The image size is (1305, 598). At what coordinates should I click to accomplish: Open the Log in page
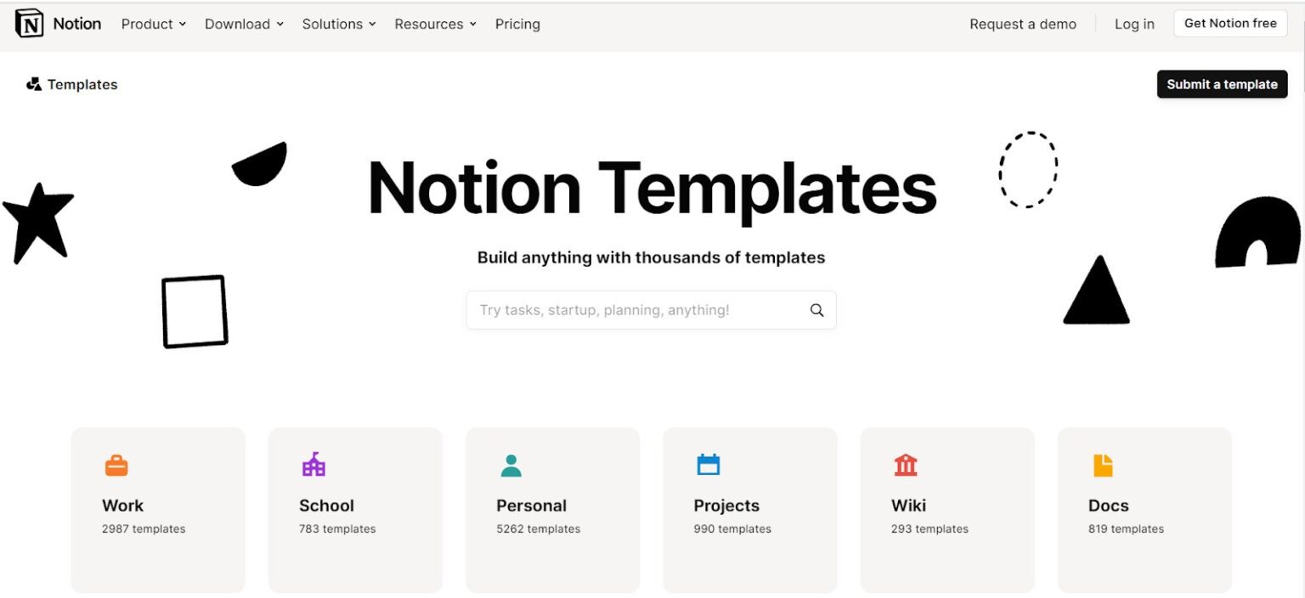point(1134,24)
